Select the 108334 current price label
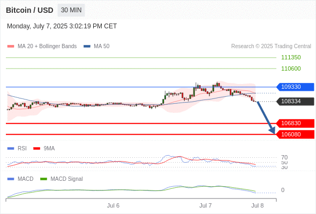316x214 pixels. pyautogui.click(x=295, y=101)
